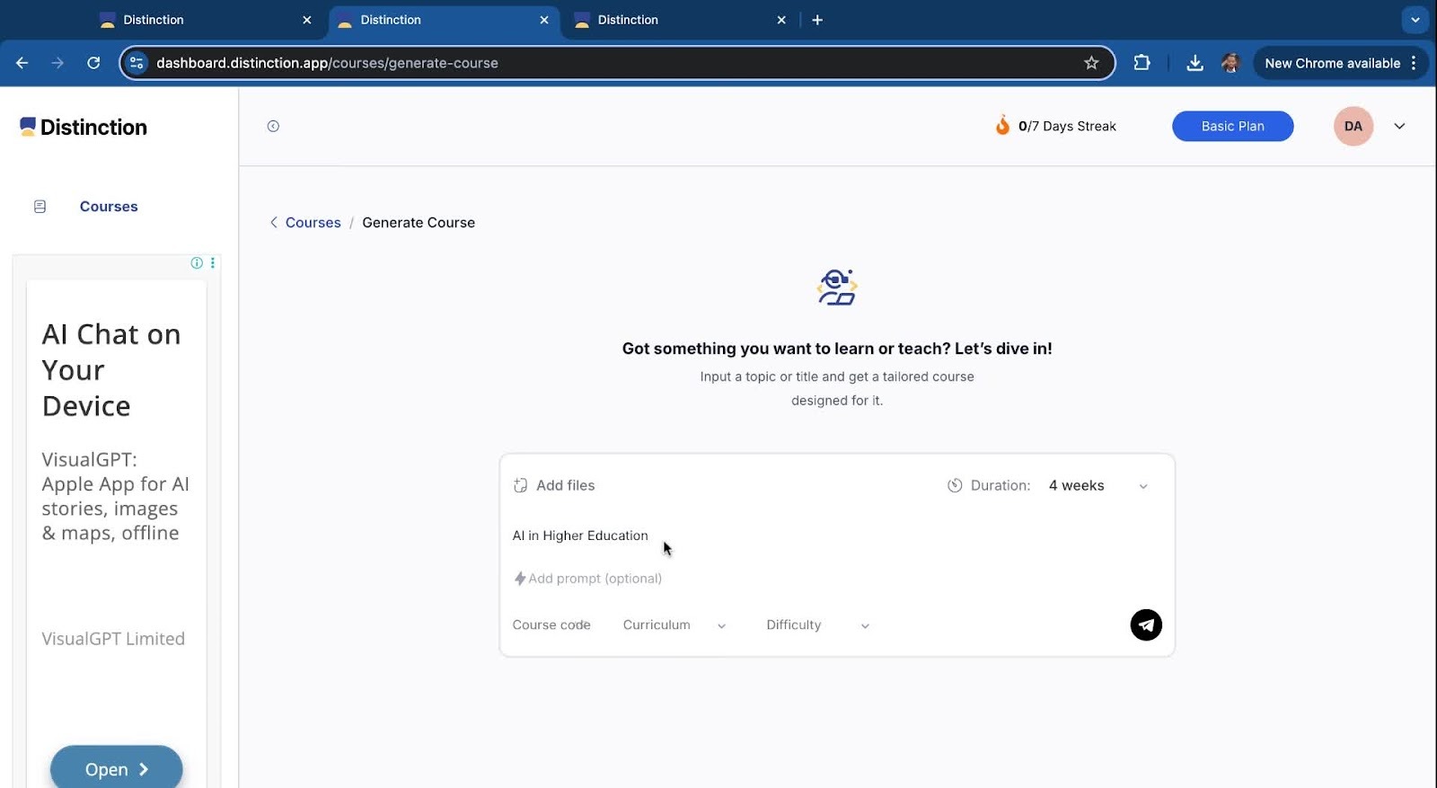Open Courses in the sidebar

[x=109, y=207]
